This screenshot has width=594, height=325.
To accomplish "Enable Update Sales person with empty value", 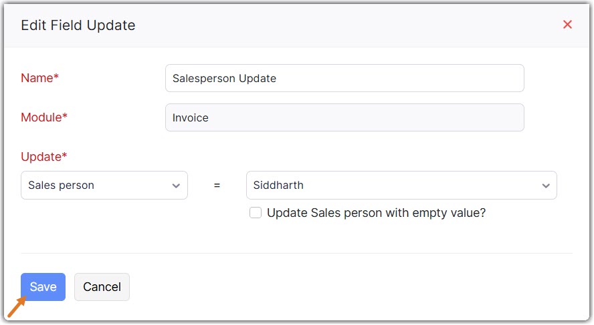I will point(255,213).
